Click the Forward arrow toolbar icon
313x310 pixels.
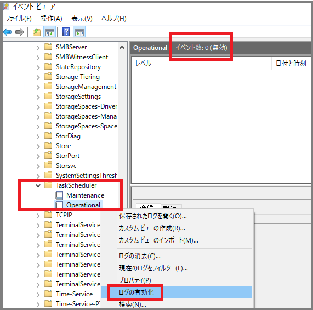click(x=20, y=32)
